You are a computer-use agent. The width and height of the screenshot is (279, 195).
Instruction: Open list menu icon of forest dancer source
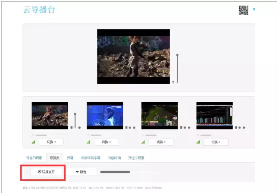pos(72,128)
